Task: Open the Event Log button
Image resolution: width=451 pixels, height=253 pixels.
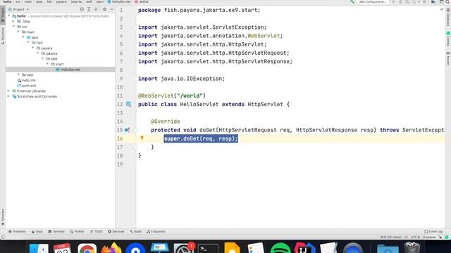Action: click(x=433, y=231)
